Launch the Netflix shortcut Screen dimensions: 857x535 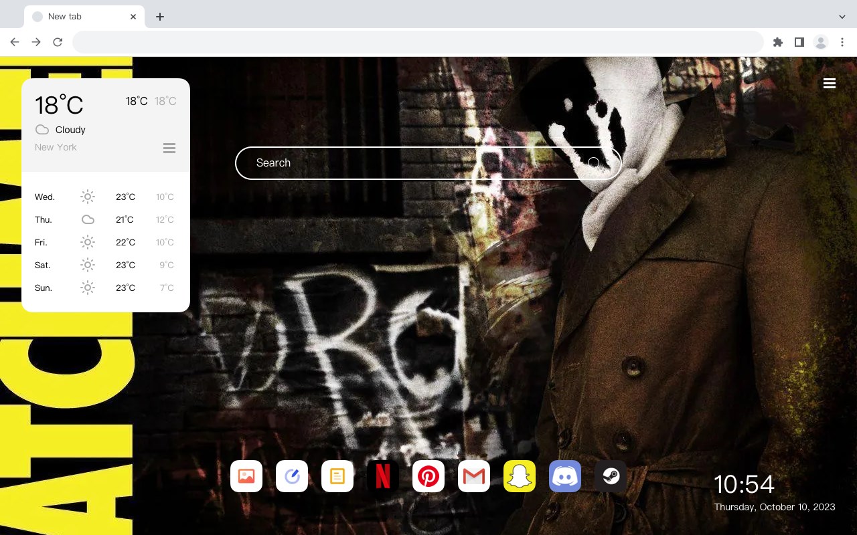(383, 476)
